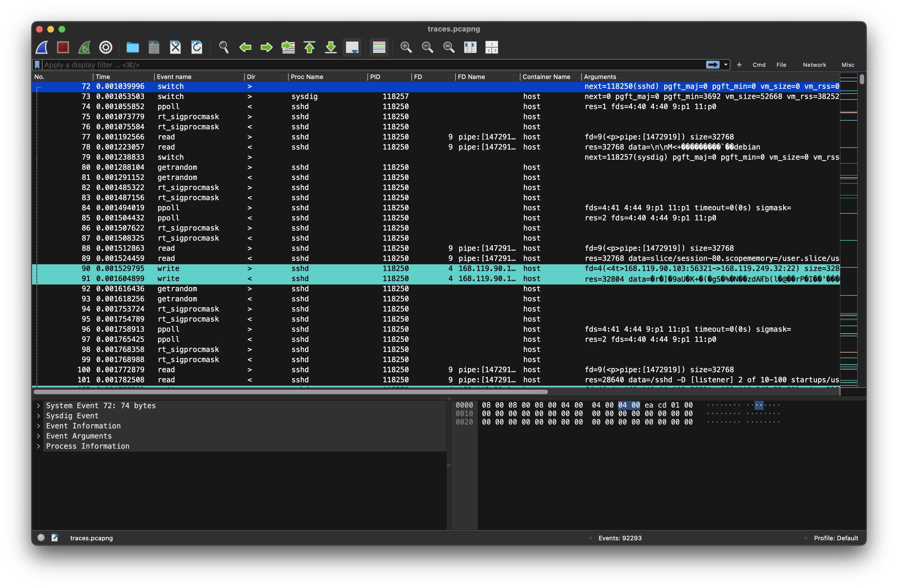Close the current capture file
This screenshot has width=898, height=587.
pyautogui.click(x=175, y=47)
